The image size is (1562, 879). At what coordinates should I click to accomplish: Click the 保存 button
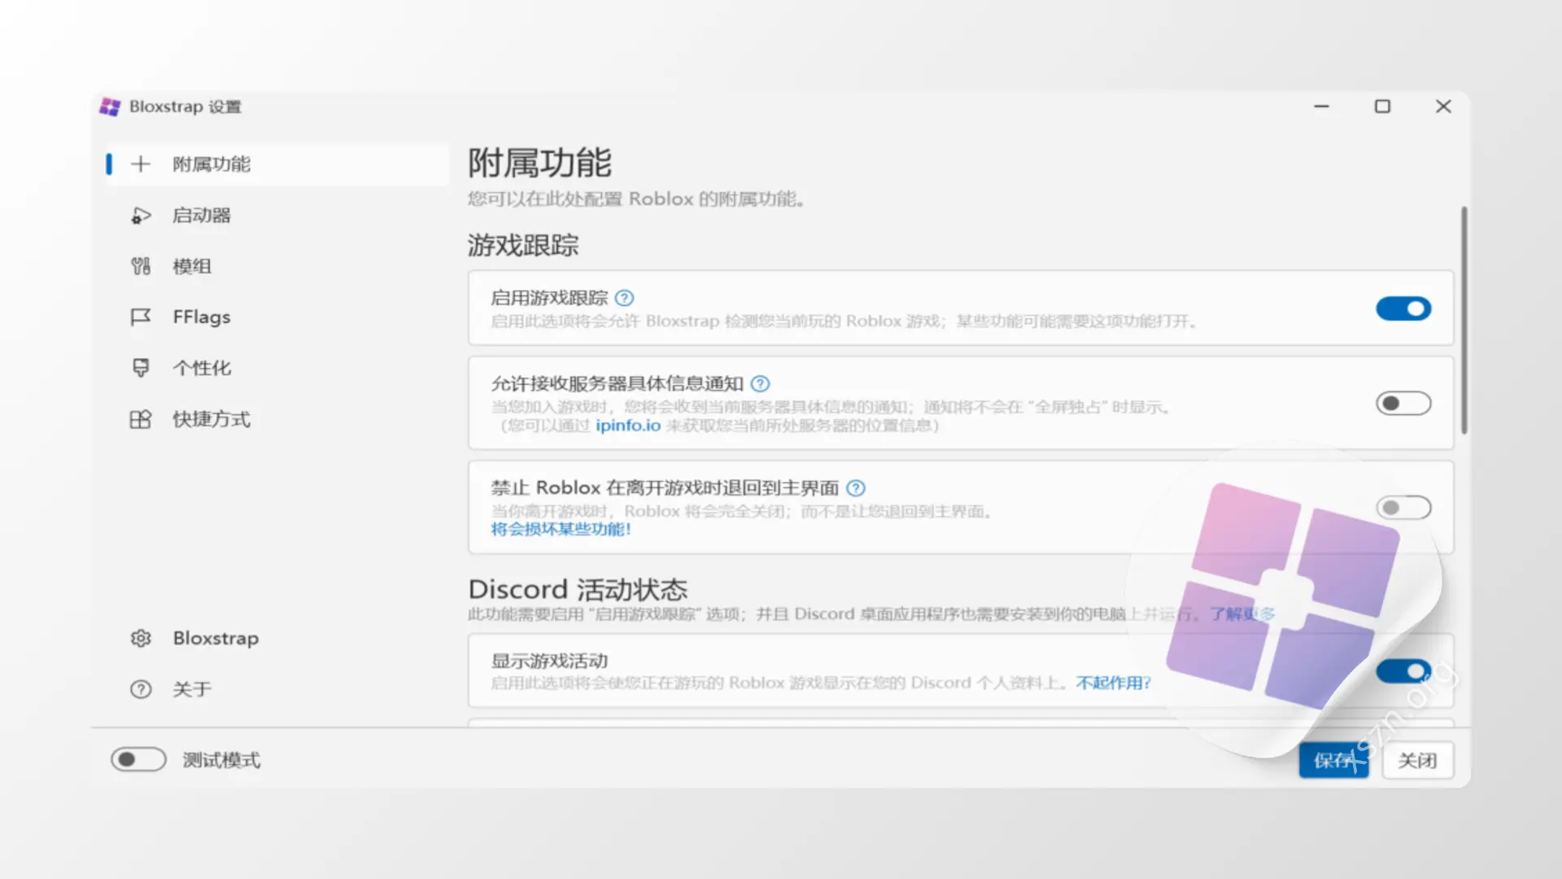coord(1334,760)
